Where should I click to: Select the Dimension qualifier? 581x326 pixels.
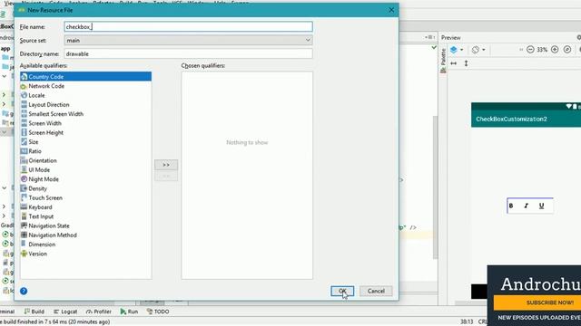[x=85, y=244]
